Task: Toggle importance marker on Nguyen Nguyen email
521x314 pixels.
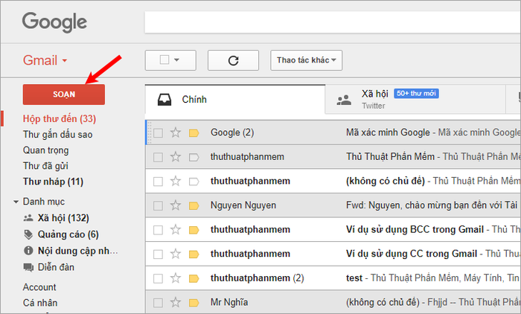Action: point(194,205)
